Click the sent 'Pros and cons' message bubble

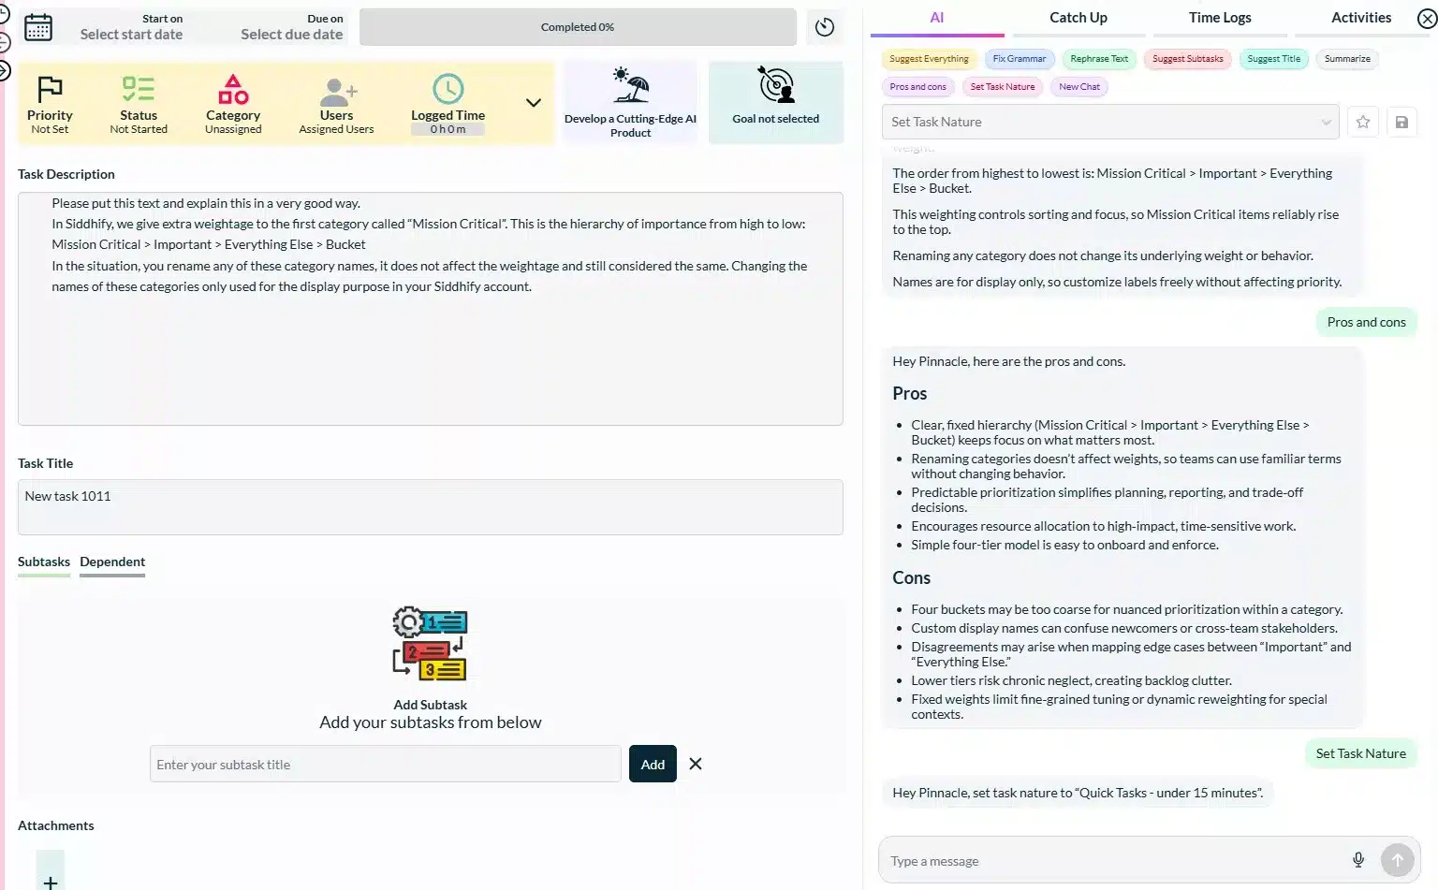(1366, 322)
